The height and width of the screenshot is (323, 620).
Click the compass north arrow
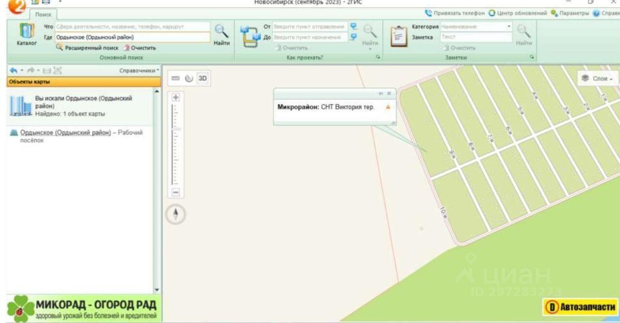coord(176,213)
